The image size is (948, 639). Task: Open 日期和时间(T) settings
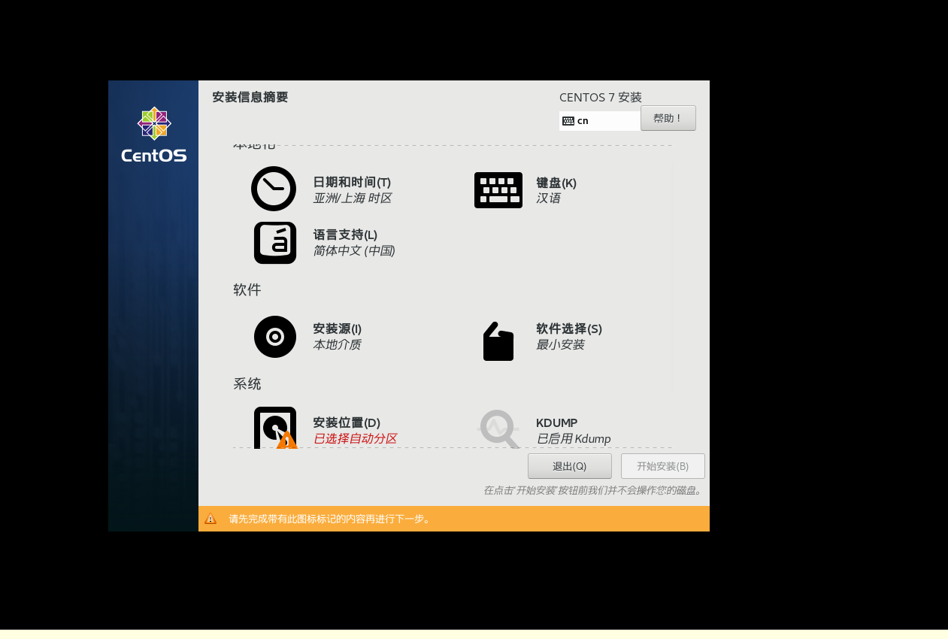352,182
